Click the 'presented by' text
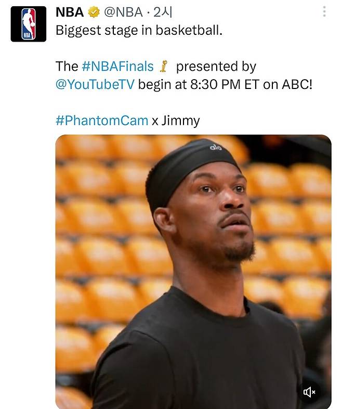Screen dimensions: 342x409 click(216, 66)
